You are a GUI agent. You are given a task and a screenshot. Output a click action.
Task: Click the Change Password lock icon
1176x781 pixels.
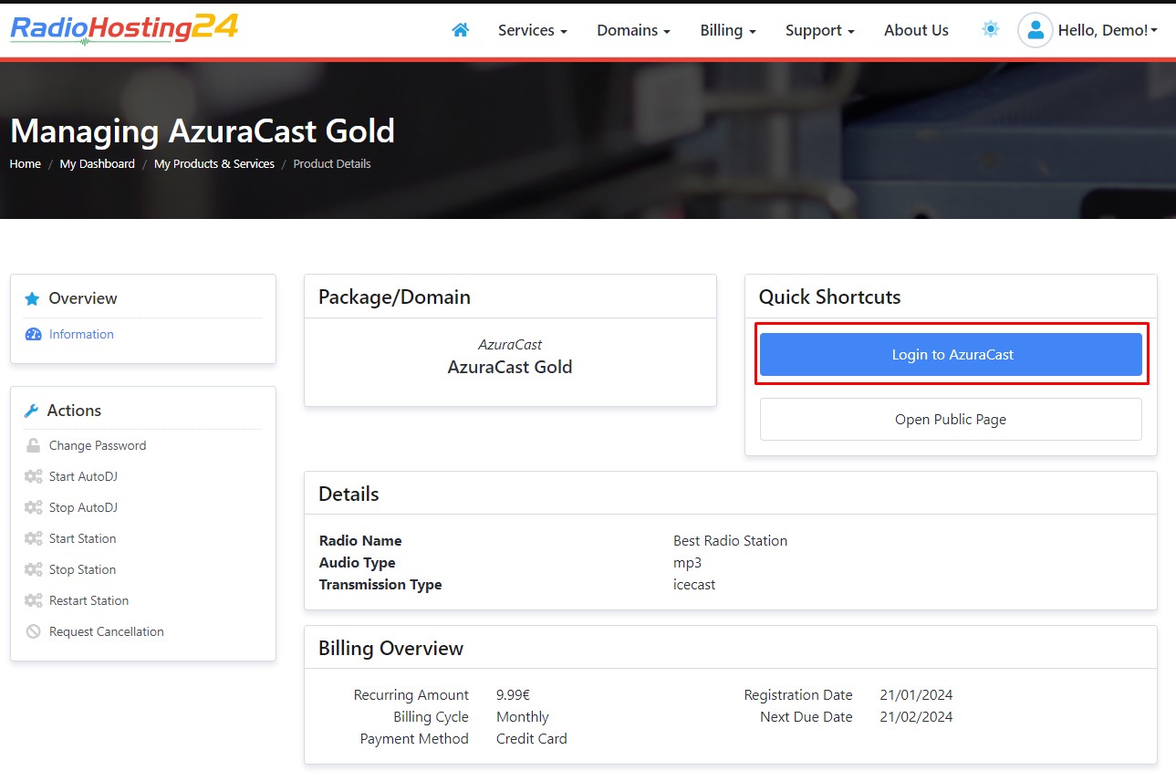[33, 445]
